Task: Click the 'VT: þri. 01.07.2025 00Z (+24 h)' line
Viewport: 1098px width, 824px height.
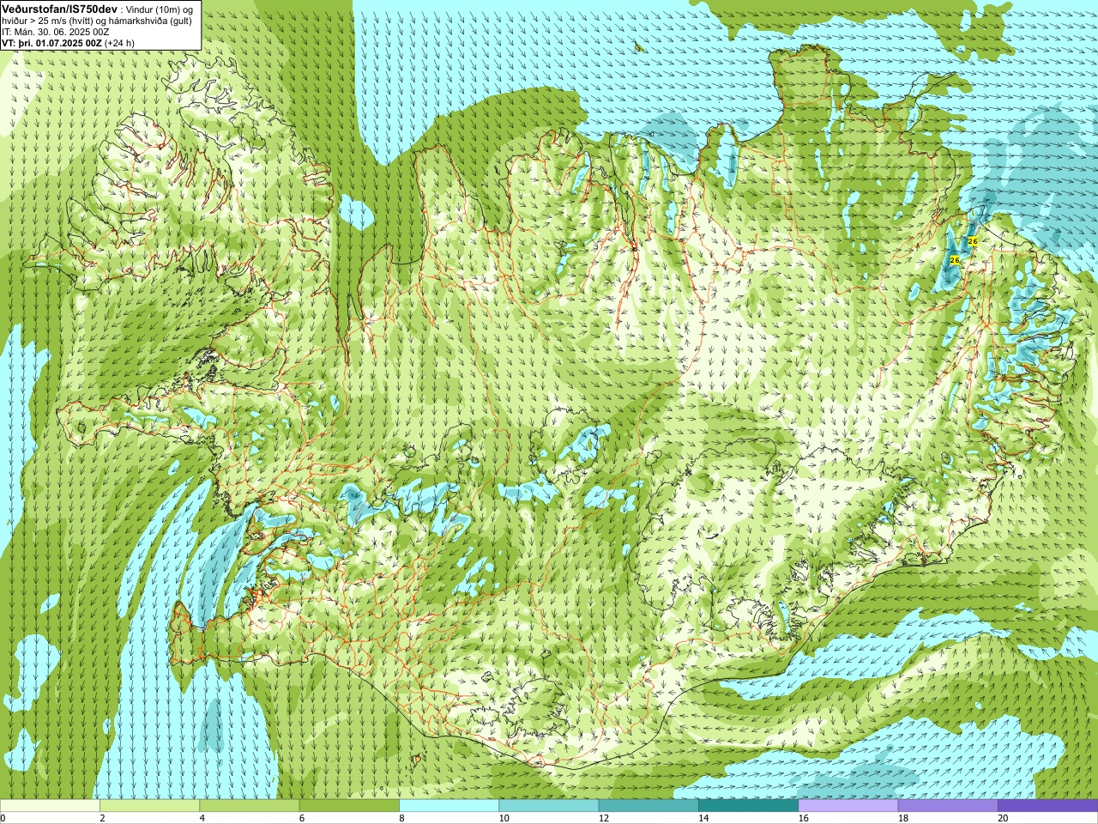Action: (68, 42)
